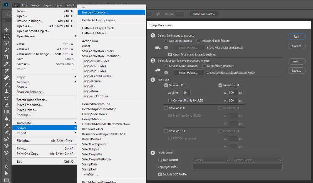313x183 pixels.
Task: Expand toolbar with double-arrow toggle
Action: [3, 20]
